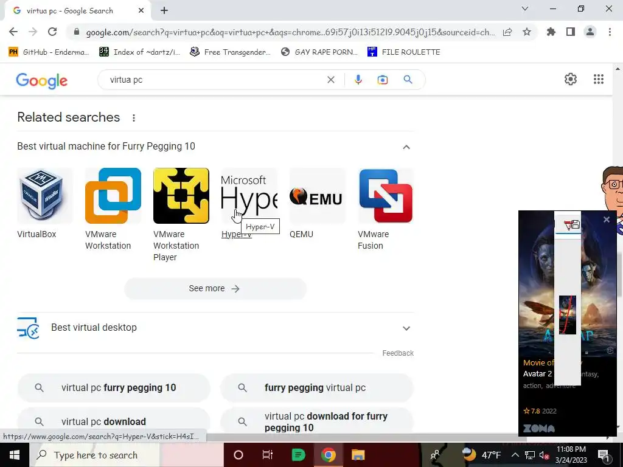Share this page from the address bar
This screenshot has height=467, width=623.
coord(507,32)
